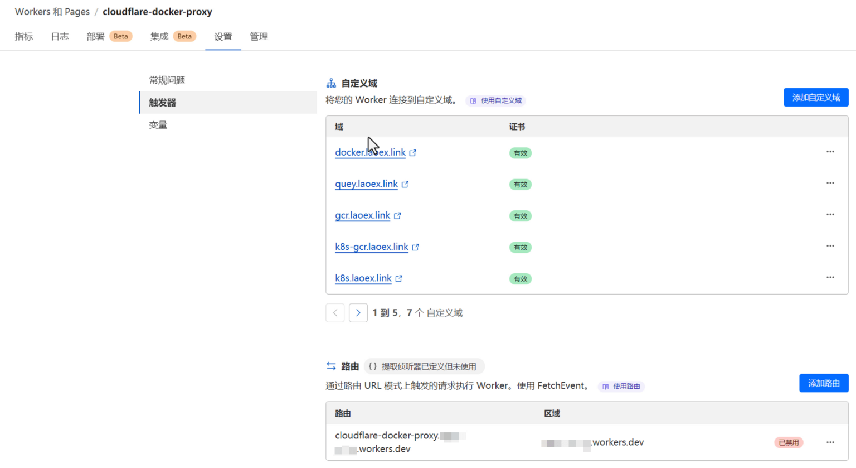Image resolution: width=856 pixels, height=468 pixels.
Task: Return via the Workers 和 Pages breadcrumb
Action: [x=52, y=11]
